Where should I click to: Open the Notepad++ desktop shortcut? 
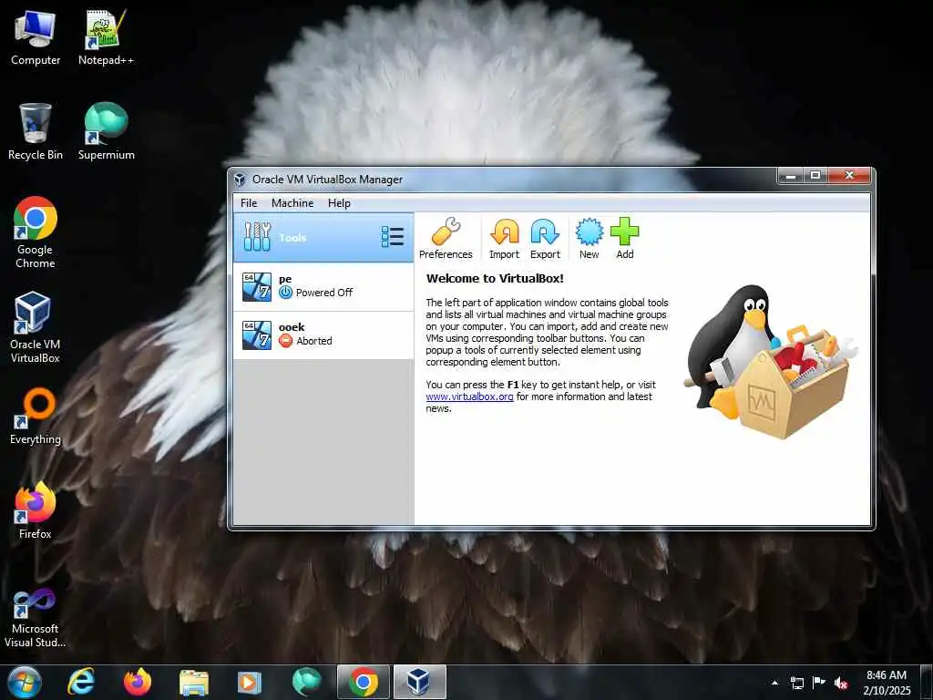point(106,38)
